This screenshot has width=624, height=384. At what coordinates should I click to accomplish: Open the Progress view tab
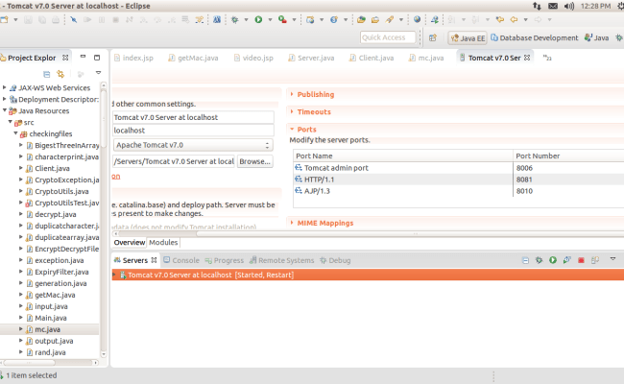click(x=224, y=260)
